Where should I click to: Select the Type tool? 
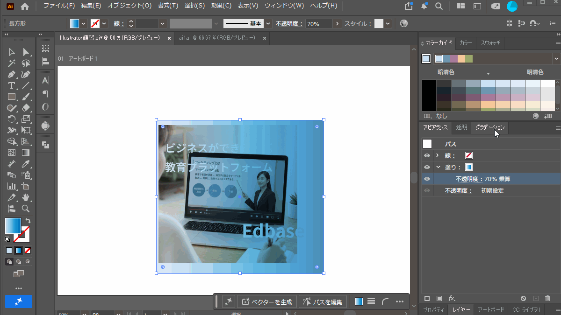(x=12, y=85)
